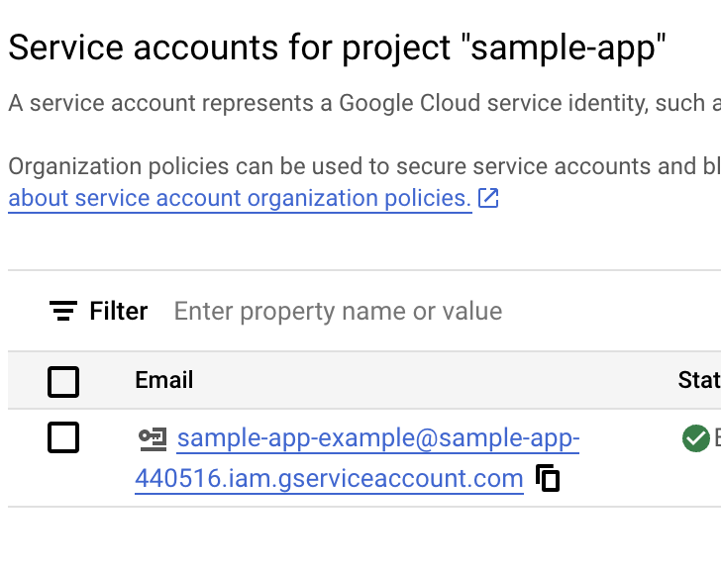Viewport: 721px width, 572px height.
Task: Check the sample-app-example service account row checkbox
Action: click(x=63, y=437)
